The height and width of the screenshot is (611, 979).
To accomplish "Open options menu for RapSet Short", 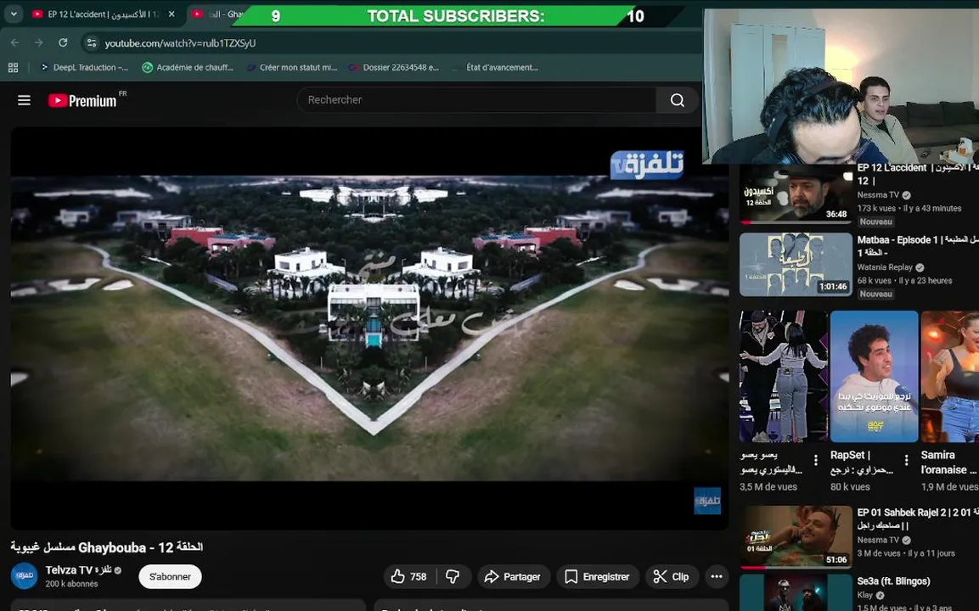I will point(906,461).
